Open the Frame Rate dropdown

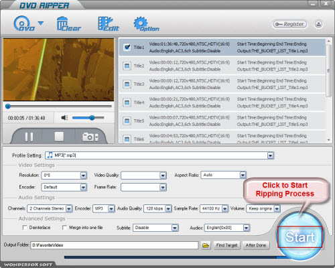(163, 187)
